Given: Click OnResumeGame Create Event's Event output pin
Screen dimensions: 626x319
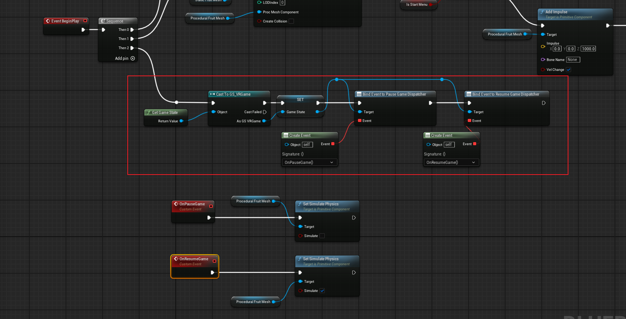Looking at the screenshot, I should (x=475, y=144).
